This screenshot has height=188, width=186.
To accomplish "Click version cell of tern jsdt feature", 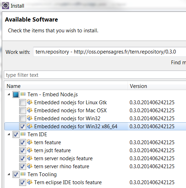I will point(152,150).
